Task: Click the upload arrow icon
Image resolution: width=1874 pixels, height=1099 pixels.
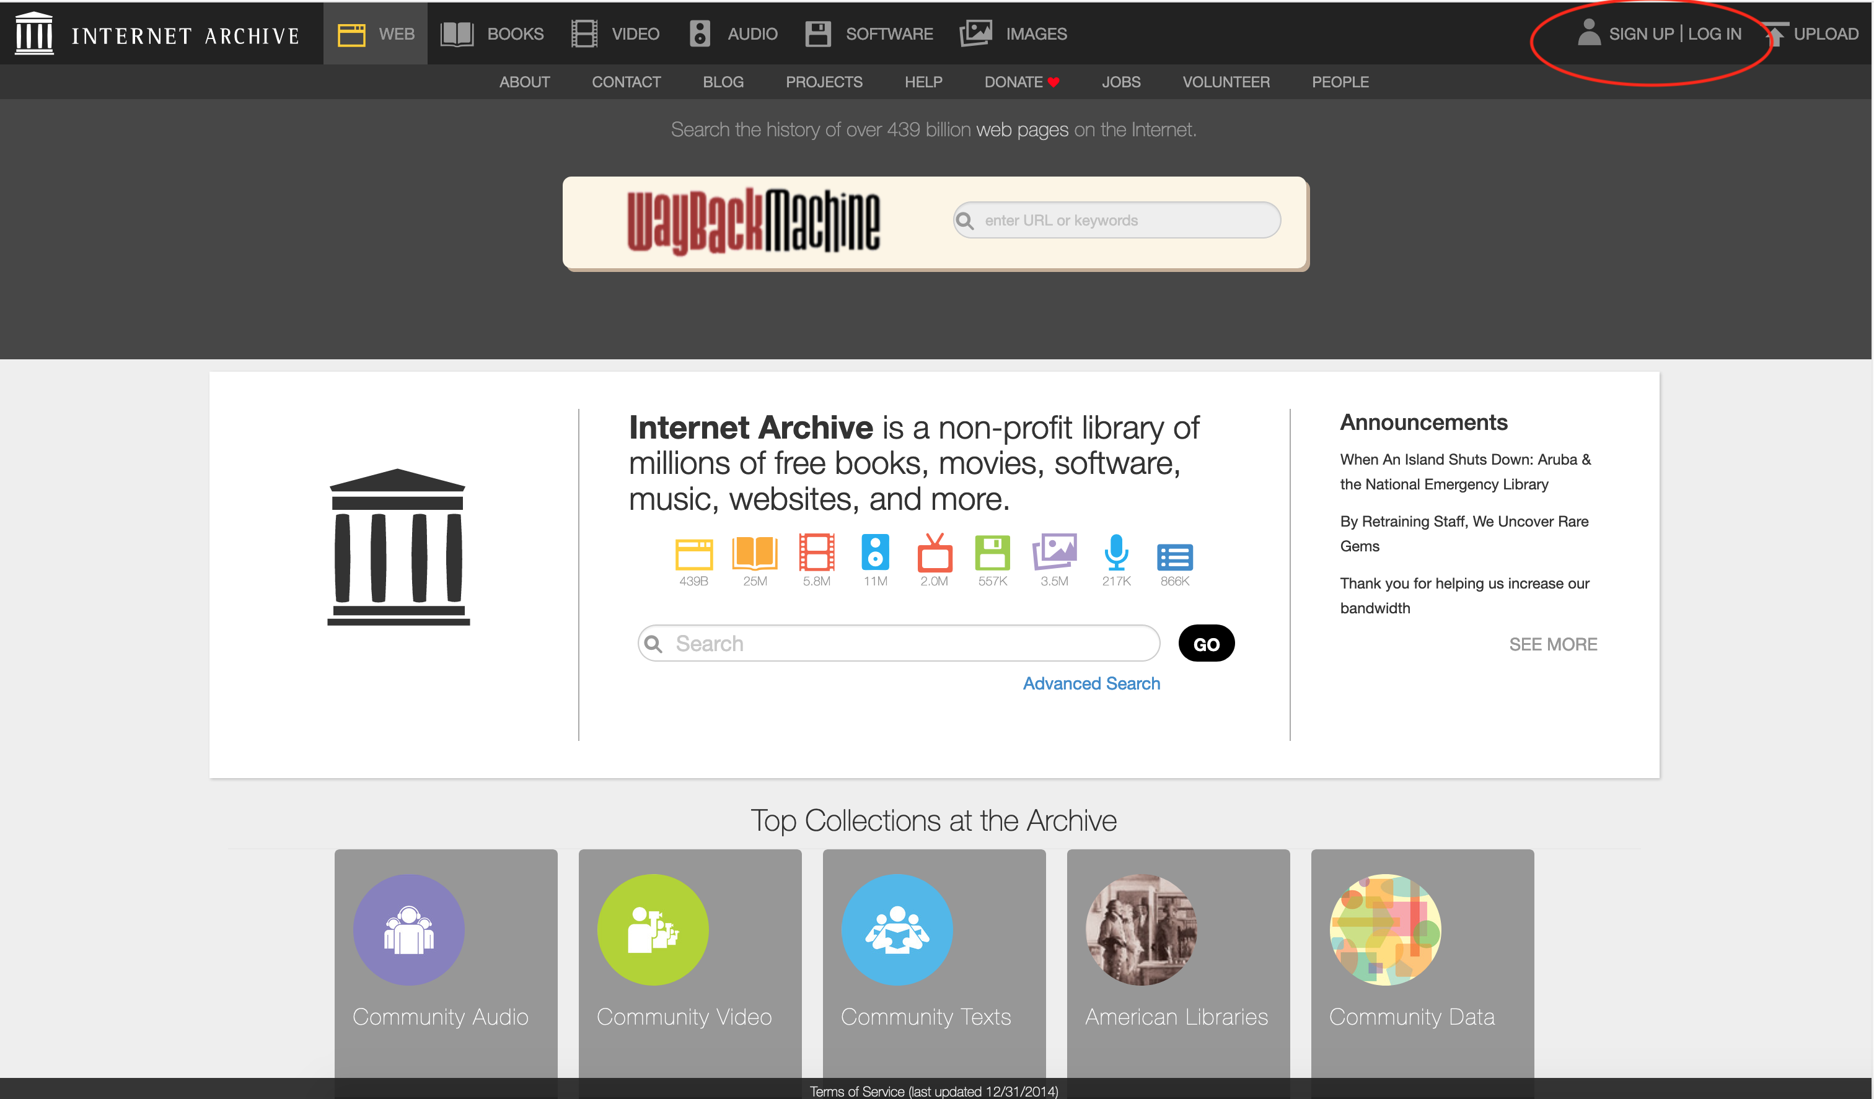Action: click(1776, 34)
